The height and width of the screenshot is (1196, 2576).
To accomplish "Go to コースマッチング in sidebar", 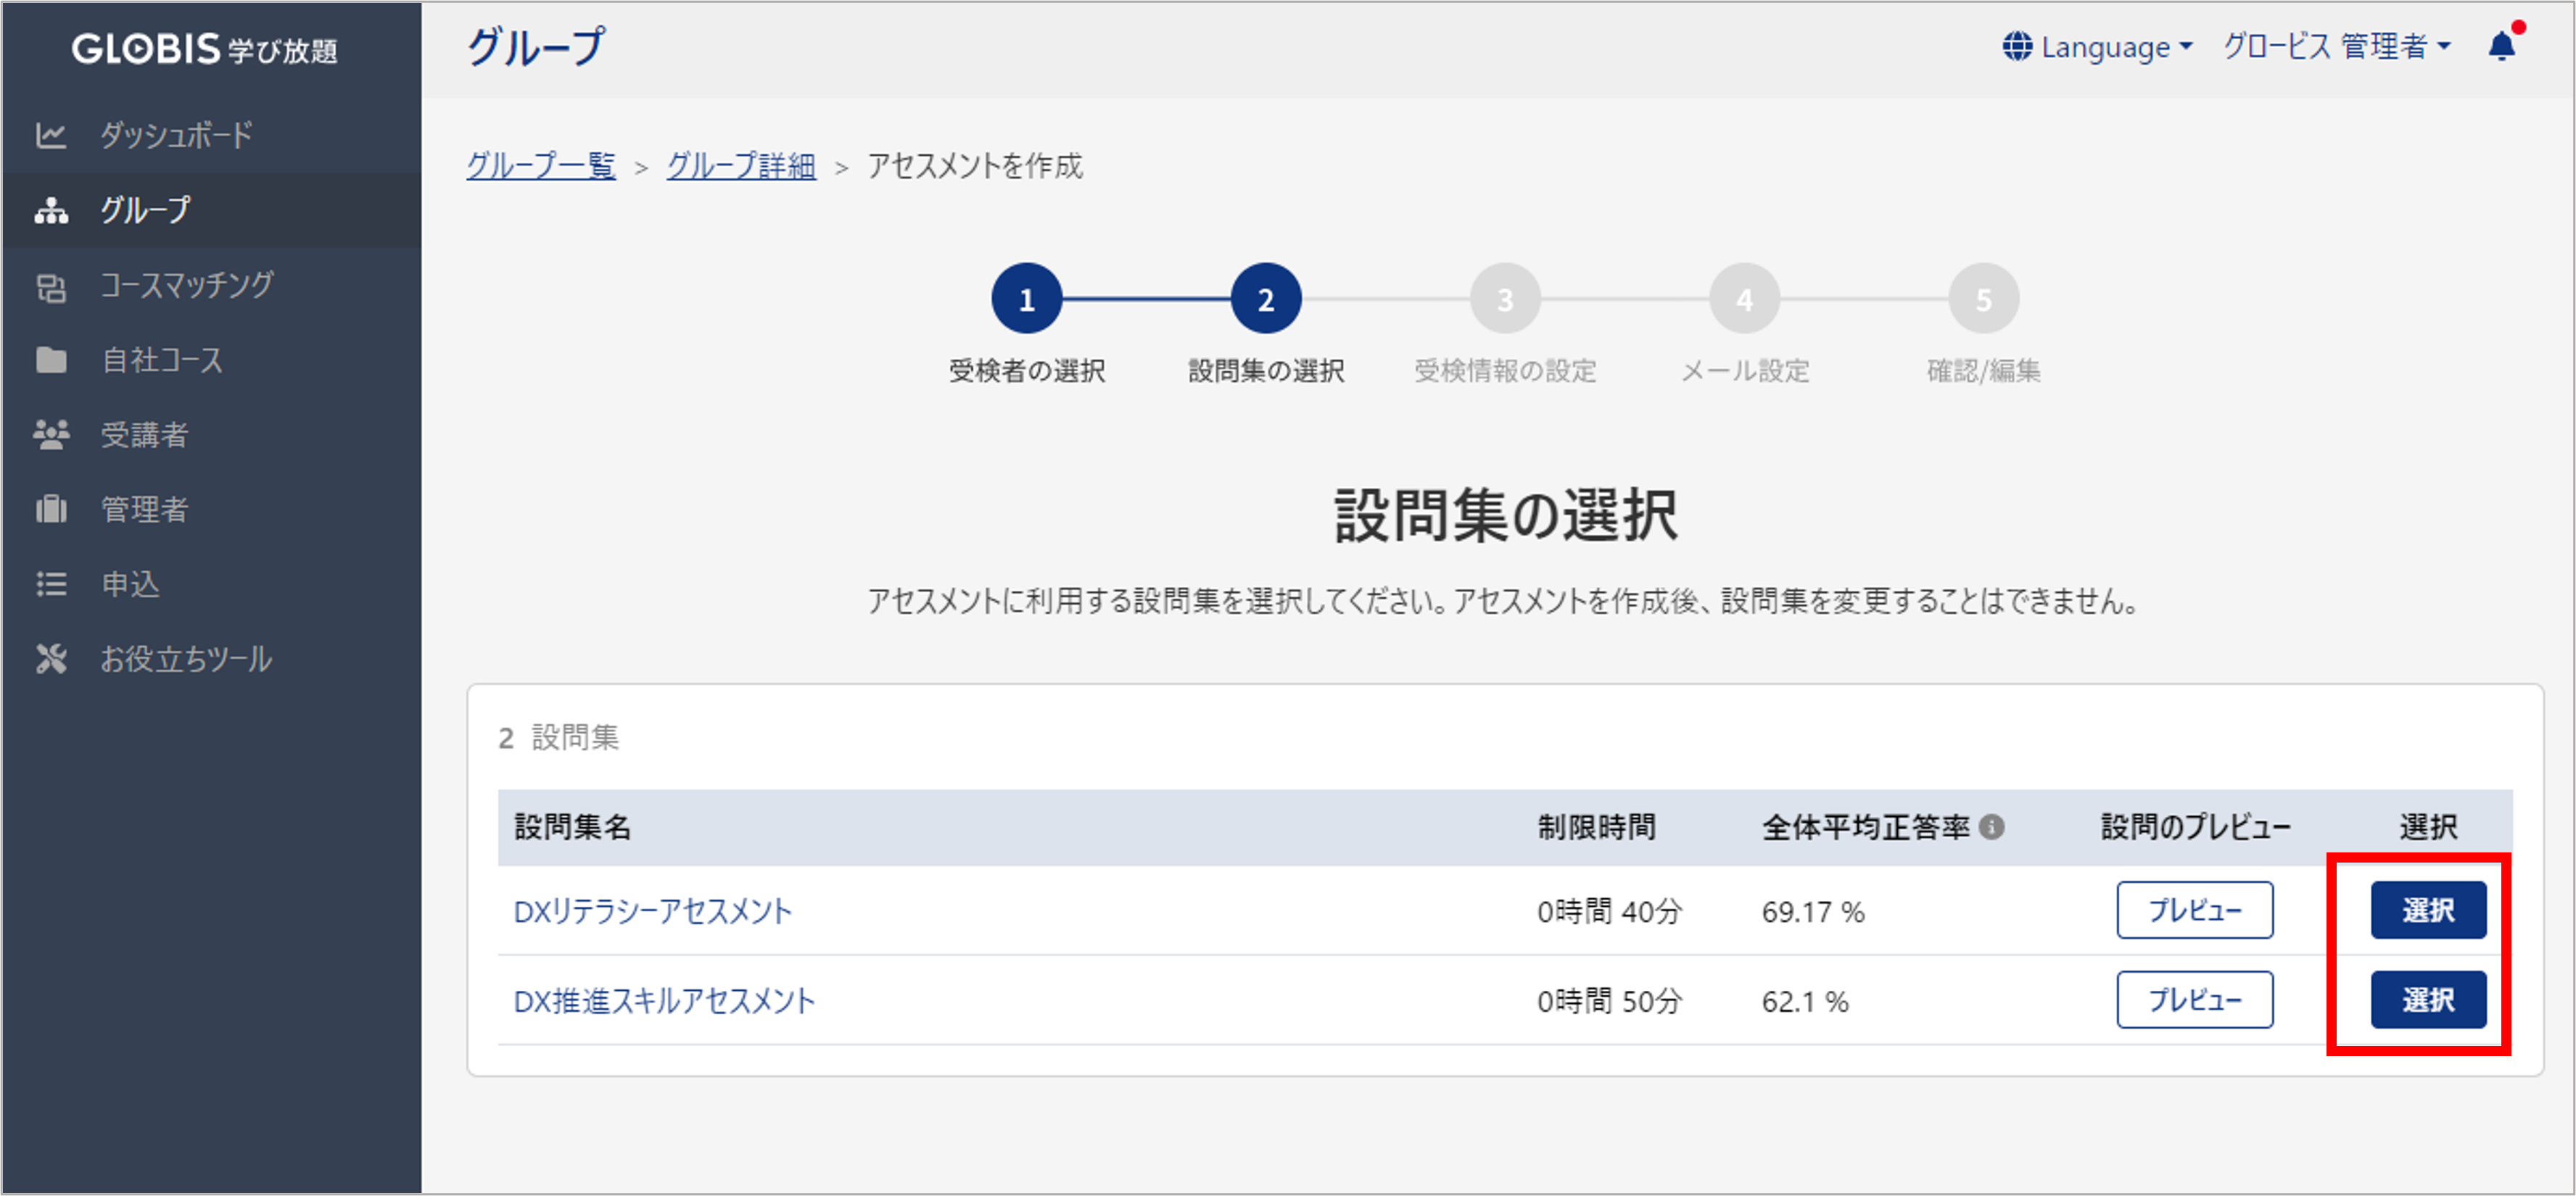I will click(212, 286).
